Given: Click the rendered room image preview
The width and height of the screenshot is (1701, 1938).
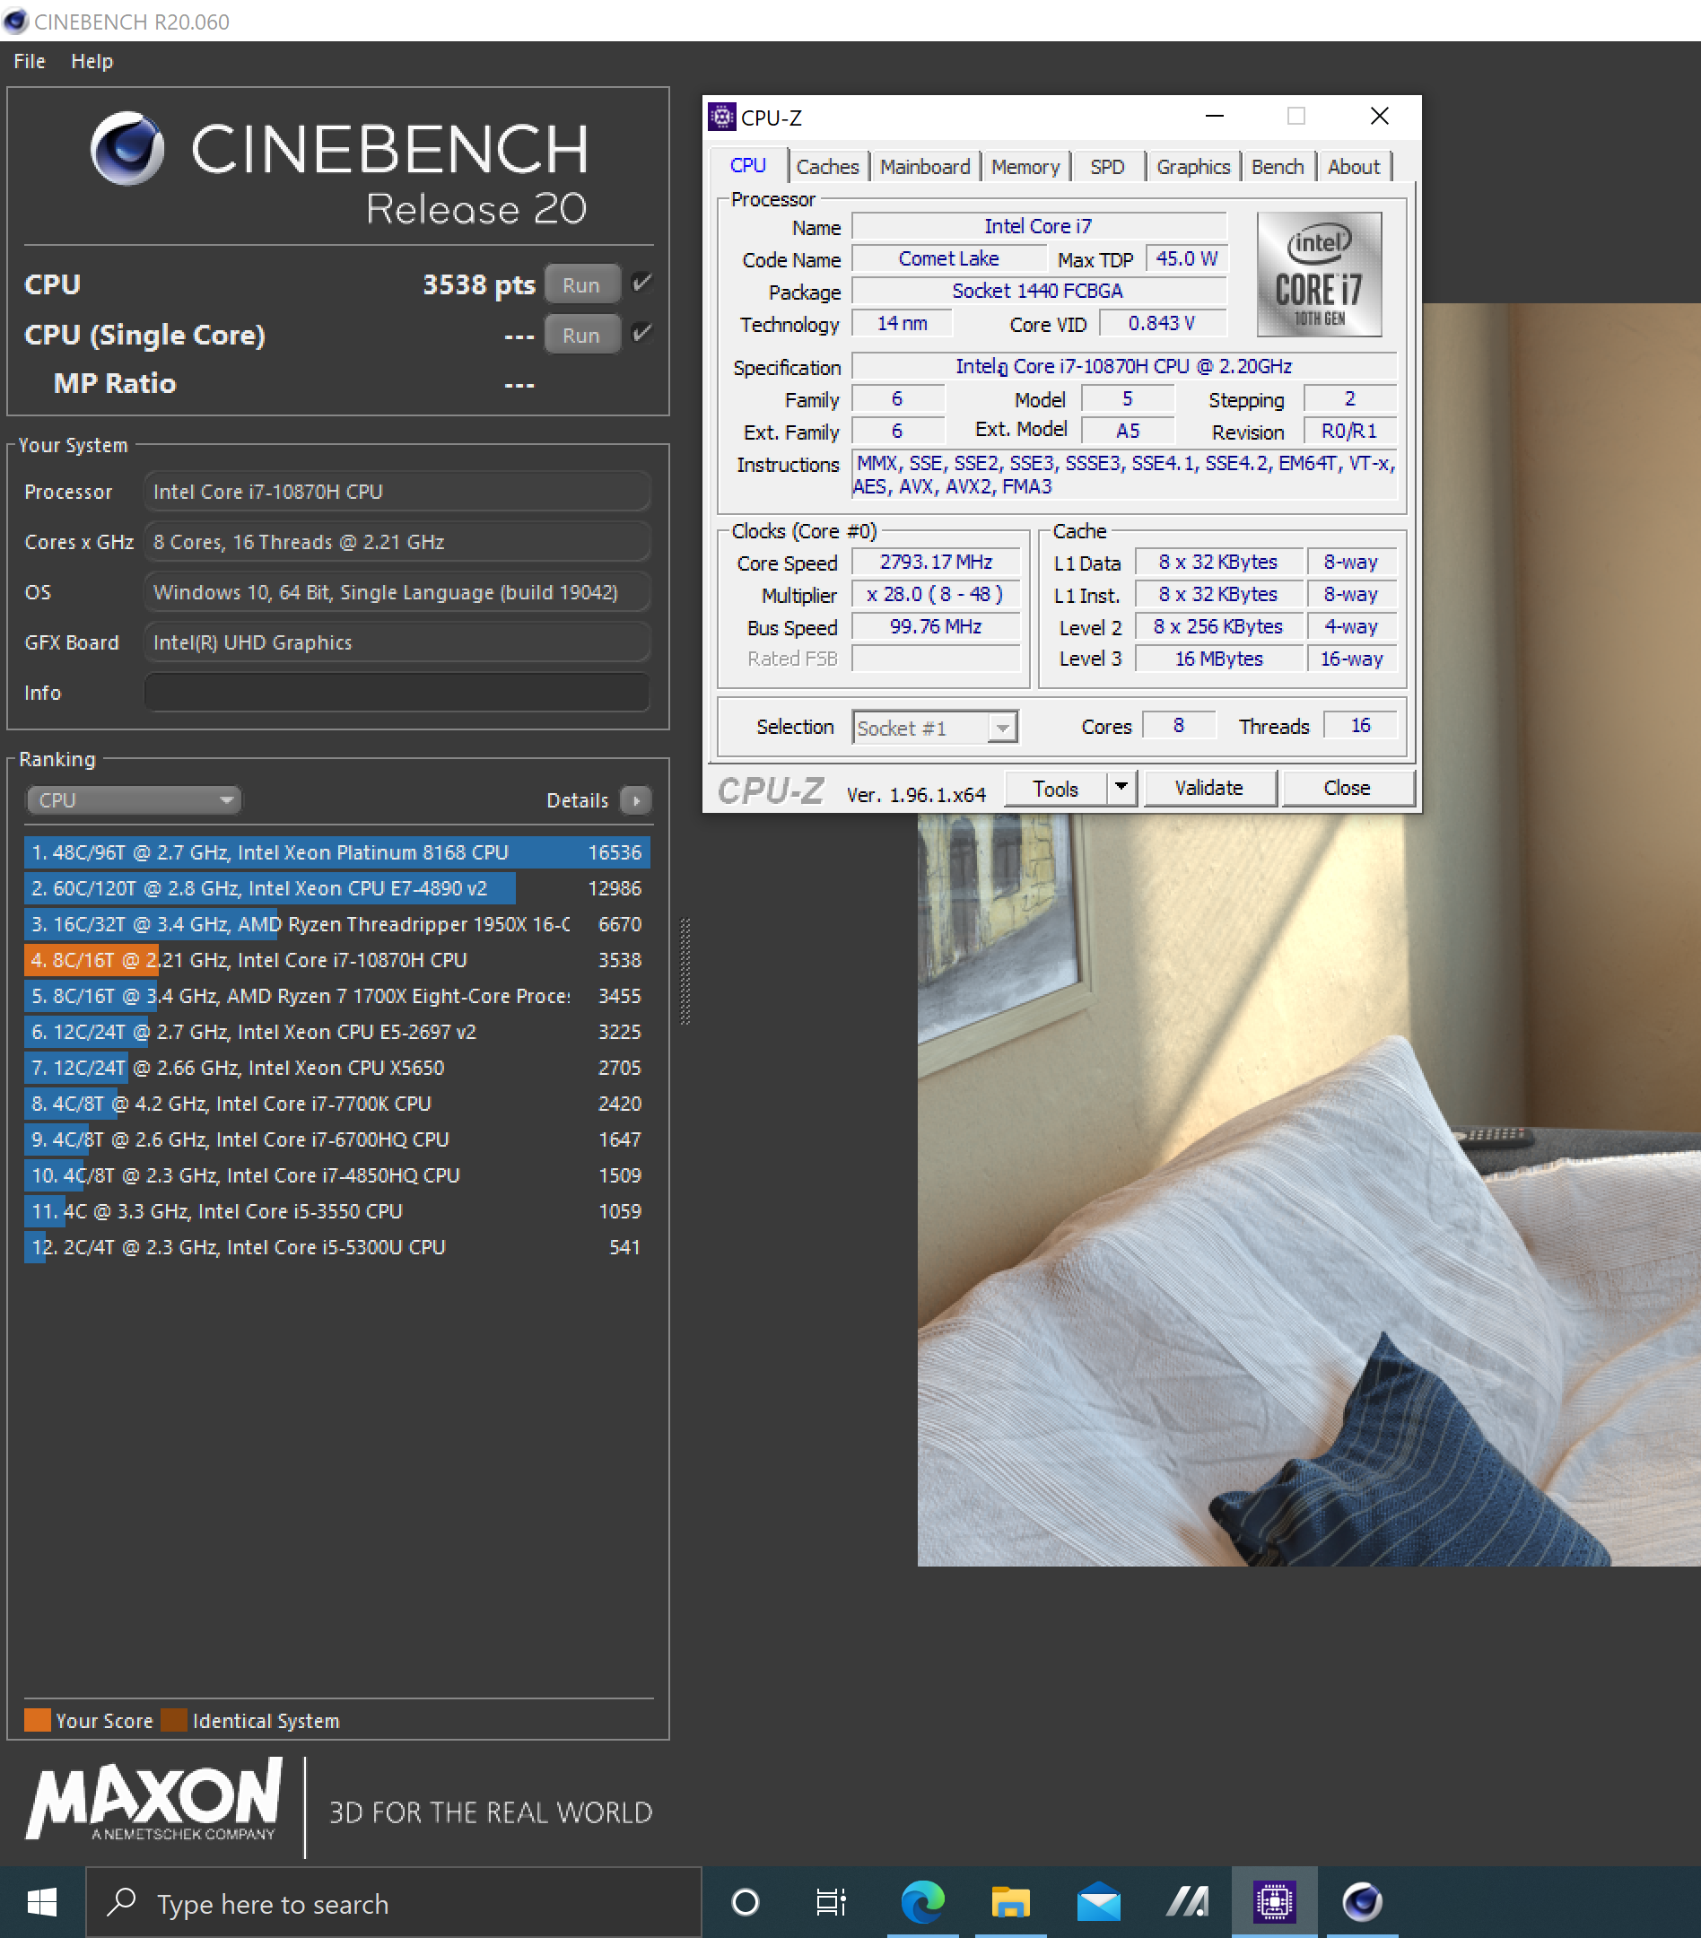Looking at the screenshot, I should pyautogui.click(x=1308, y=1189).
